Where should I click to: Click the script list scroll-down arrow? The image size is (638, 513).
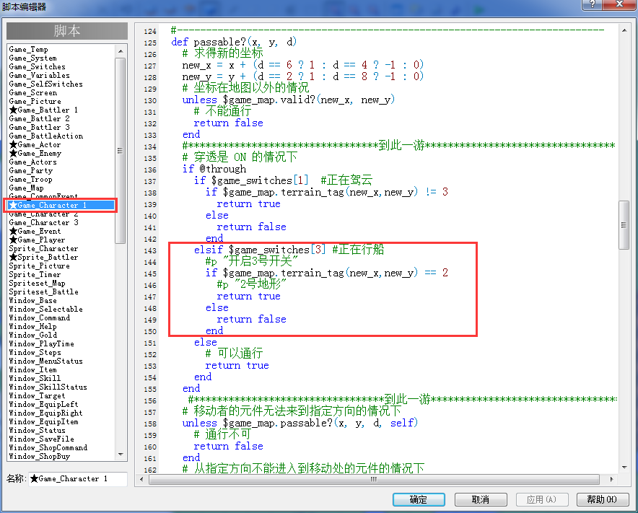(x=121, y=455)
